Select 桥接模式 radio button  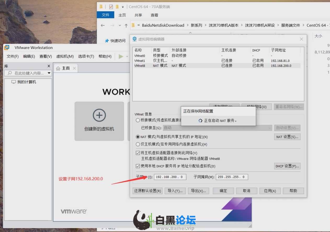click(138, 120)
